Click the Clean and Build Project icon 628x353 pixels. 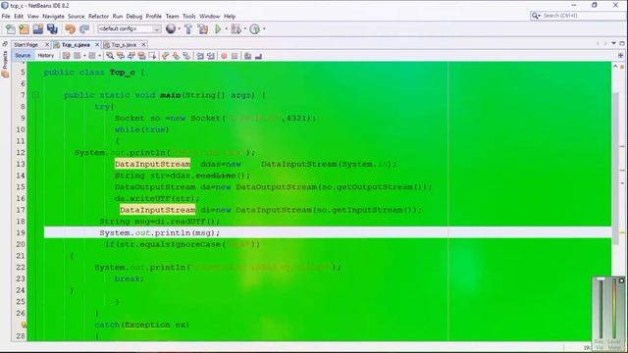[x=203, y=28]
